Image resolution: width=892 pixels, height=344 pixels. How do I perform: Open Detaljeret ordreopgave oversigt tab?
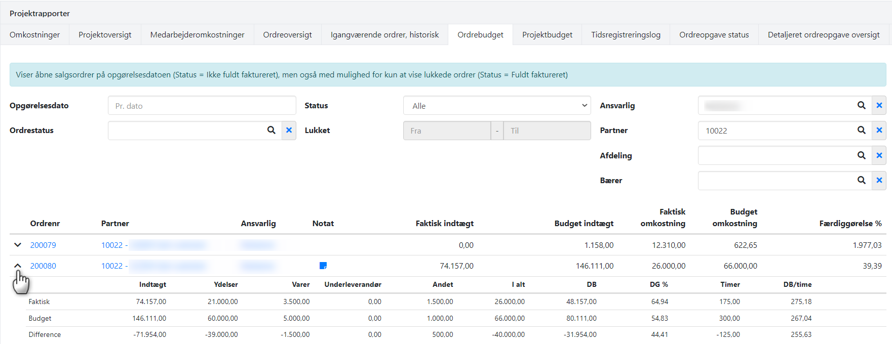tap(824, 34)
